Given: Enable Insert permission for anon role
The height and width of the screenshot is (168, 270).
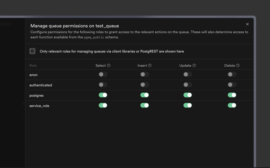Looking at the screenshot, I should point(144,74).
